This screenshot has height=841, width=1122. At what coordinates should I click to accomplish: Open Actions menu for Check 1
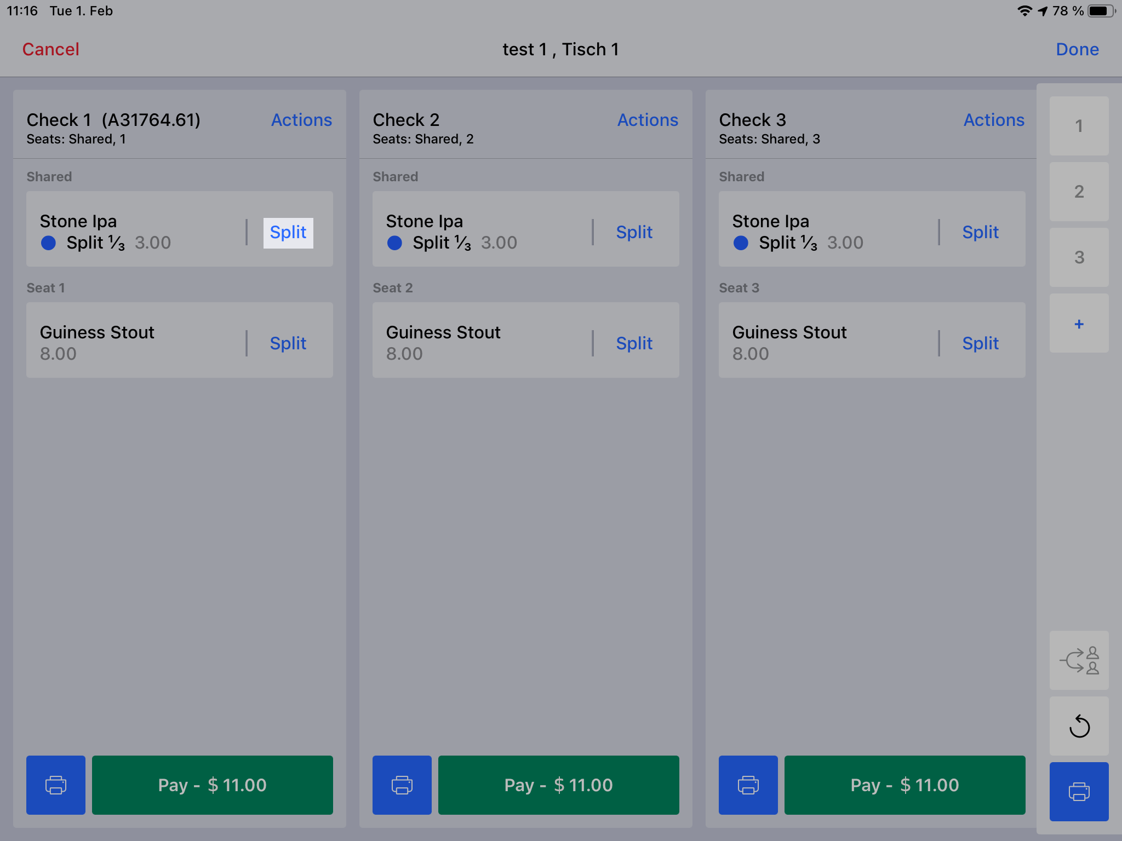[x=301, y=120]
